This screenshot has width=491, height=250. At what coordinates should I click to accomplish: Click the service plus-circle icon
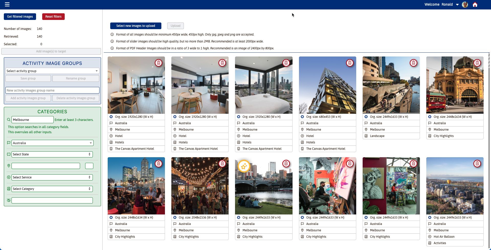[9, 177]
